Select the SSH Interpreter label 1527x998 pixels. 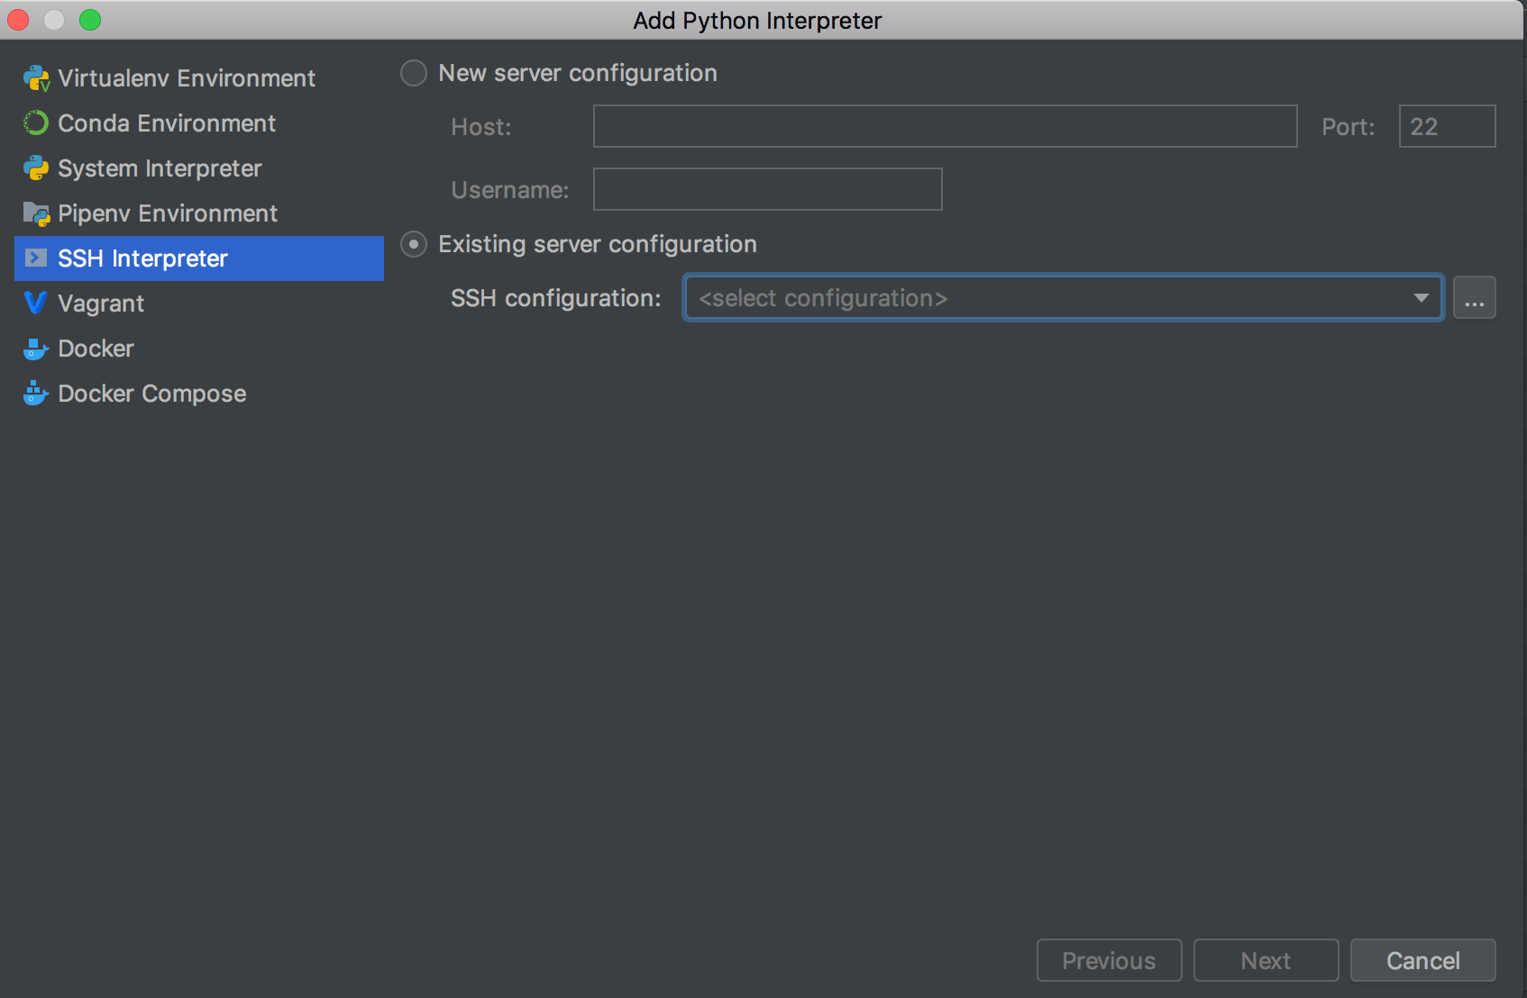coord(142,259)
